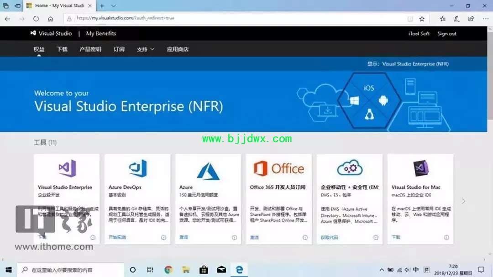This screenshot has width=493, height=277.
Task: Open iTool Soft account name
Action: click(419, 34)
